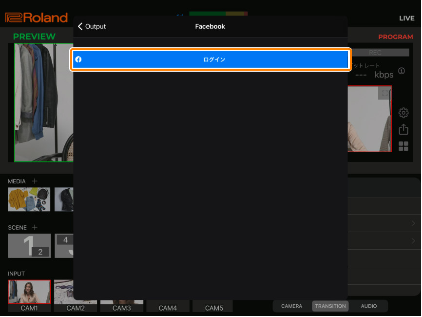Select the scene 1/2 layout thumbnail
422x317 pixels.
[29, 246]
